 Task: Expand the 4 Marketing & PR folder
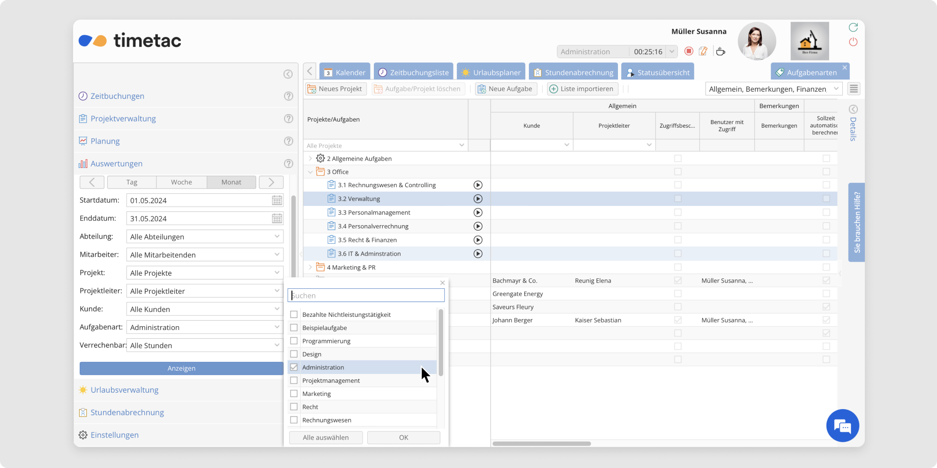point(310,267)
